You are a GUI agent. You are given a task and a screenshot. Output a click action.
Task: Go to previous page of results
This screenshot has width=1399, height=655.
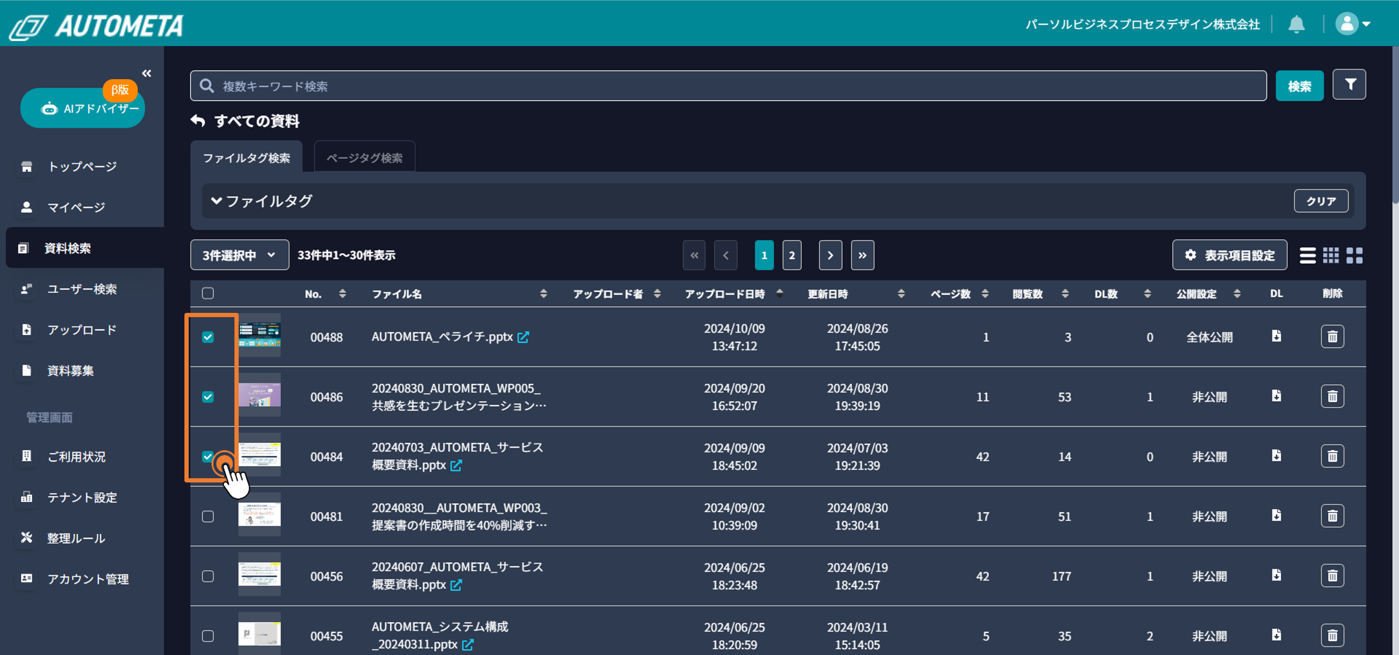[x=725, y=255]
